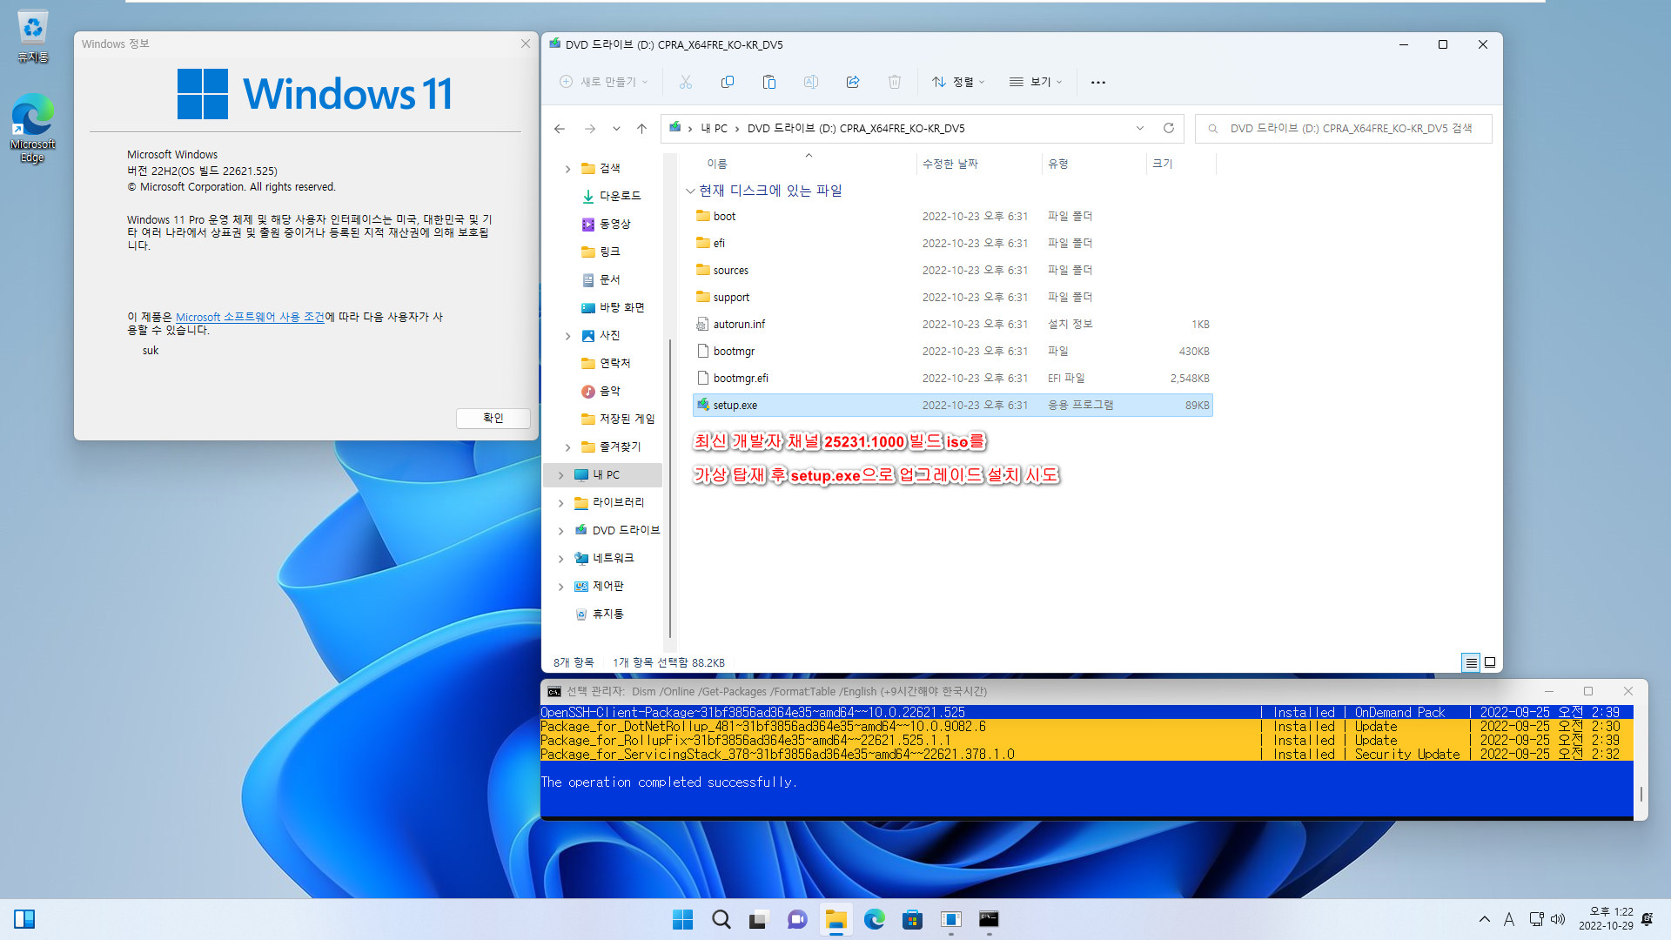
Task: Click 확인 button in Windows 정보 dialog
Action: click(493, 418)
